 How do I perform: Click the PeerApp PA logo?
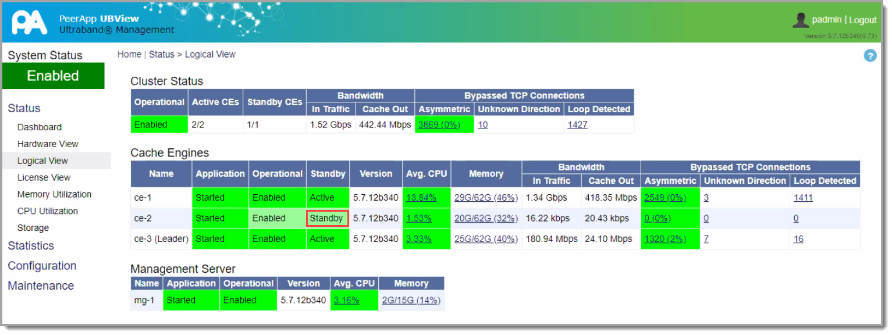coord(29,23)
